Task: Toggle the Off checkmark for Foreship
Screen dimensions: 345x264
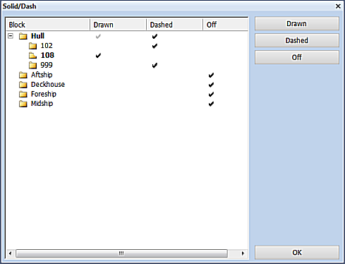Action: 211,95
